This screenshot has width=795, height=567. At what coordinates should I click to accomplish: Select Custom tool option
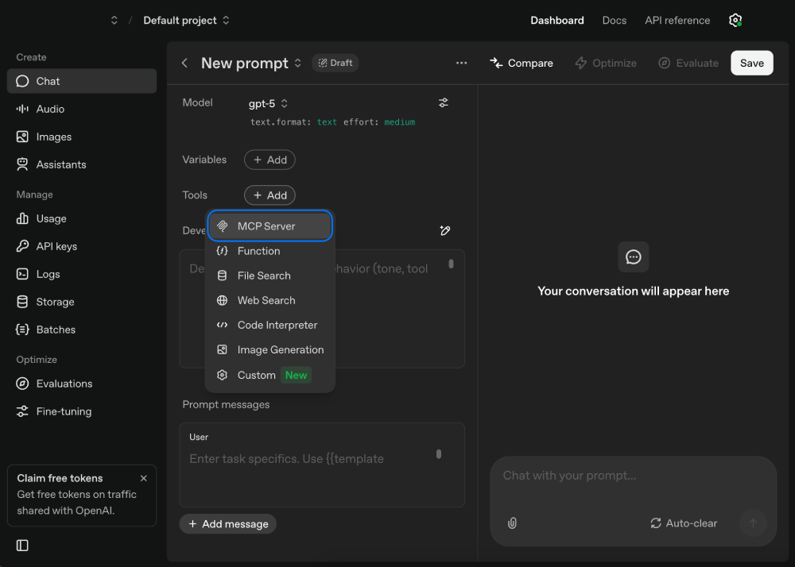pyautogui.click(x=270, y=375)
